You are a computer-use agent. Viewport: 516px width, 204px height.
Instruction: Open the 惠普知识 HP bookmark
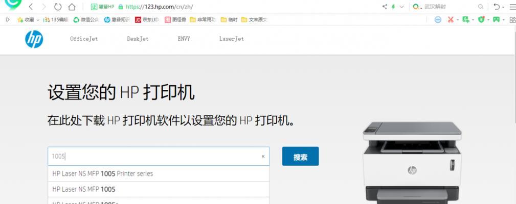click(x=117, y=20)
